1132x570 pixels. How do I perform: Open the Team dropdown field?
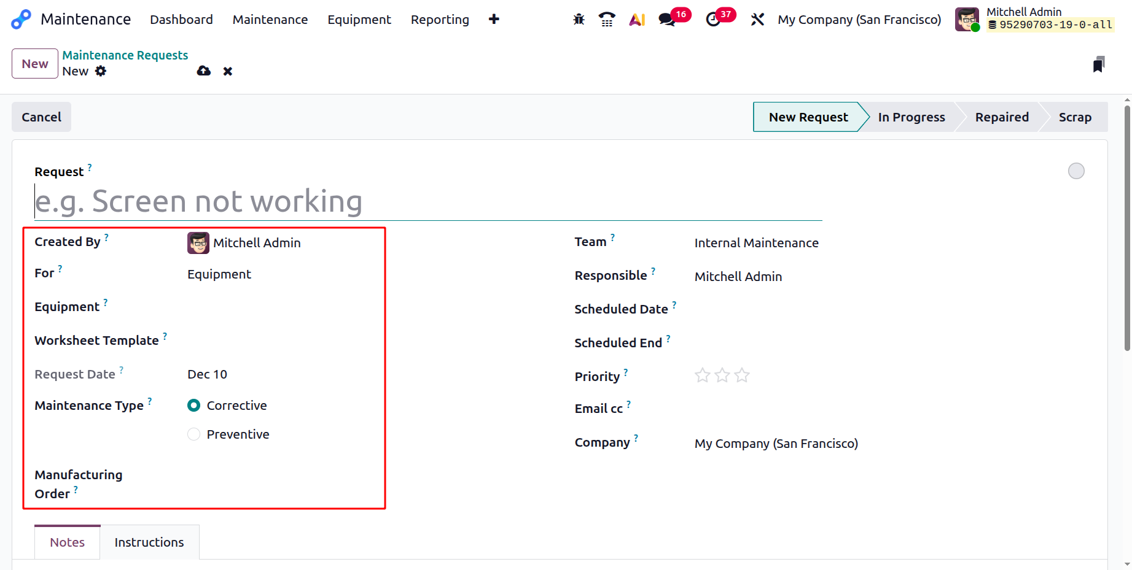[x=756, y=243]
